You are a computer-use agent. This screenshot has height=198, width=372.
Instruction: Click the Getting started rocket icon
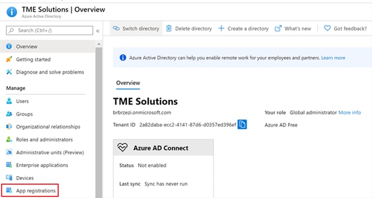click(x=9, y=59)
